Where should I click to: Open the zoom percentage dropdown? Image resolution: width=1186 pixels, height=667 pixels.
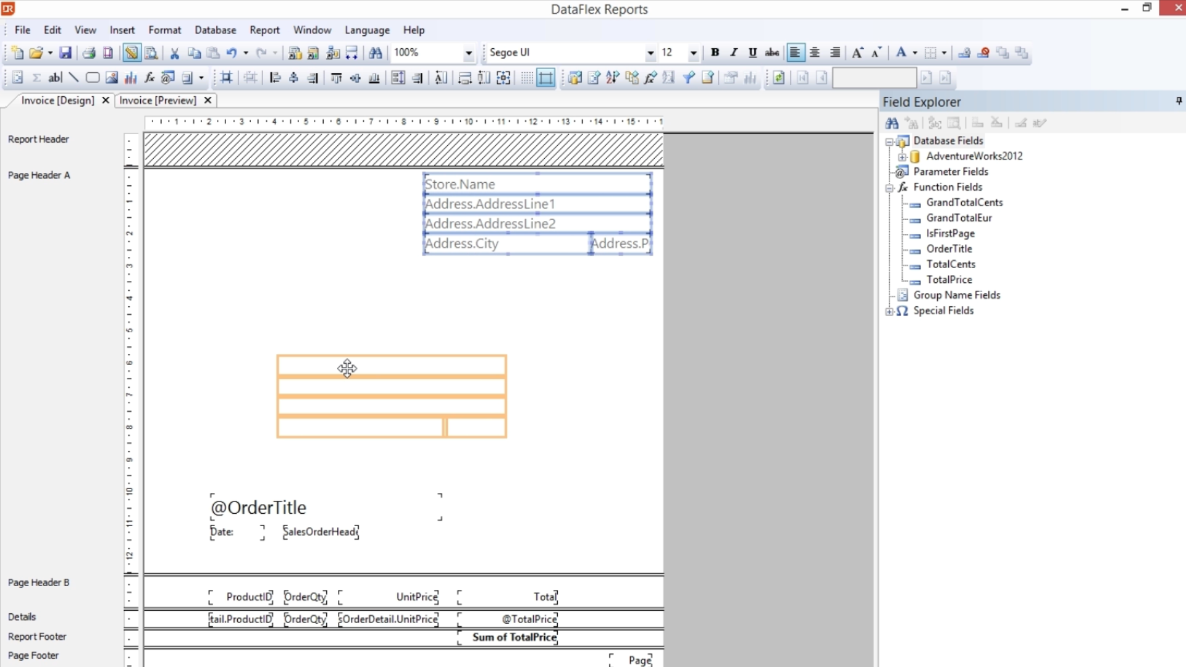pos(468,53)
